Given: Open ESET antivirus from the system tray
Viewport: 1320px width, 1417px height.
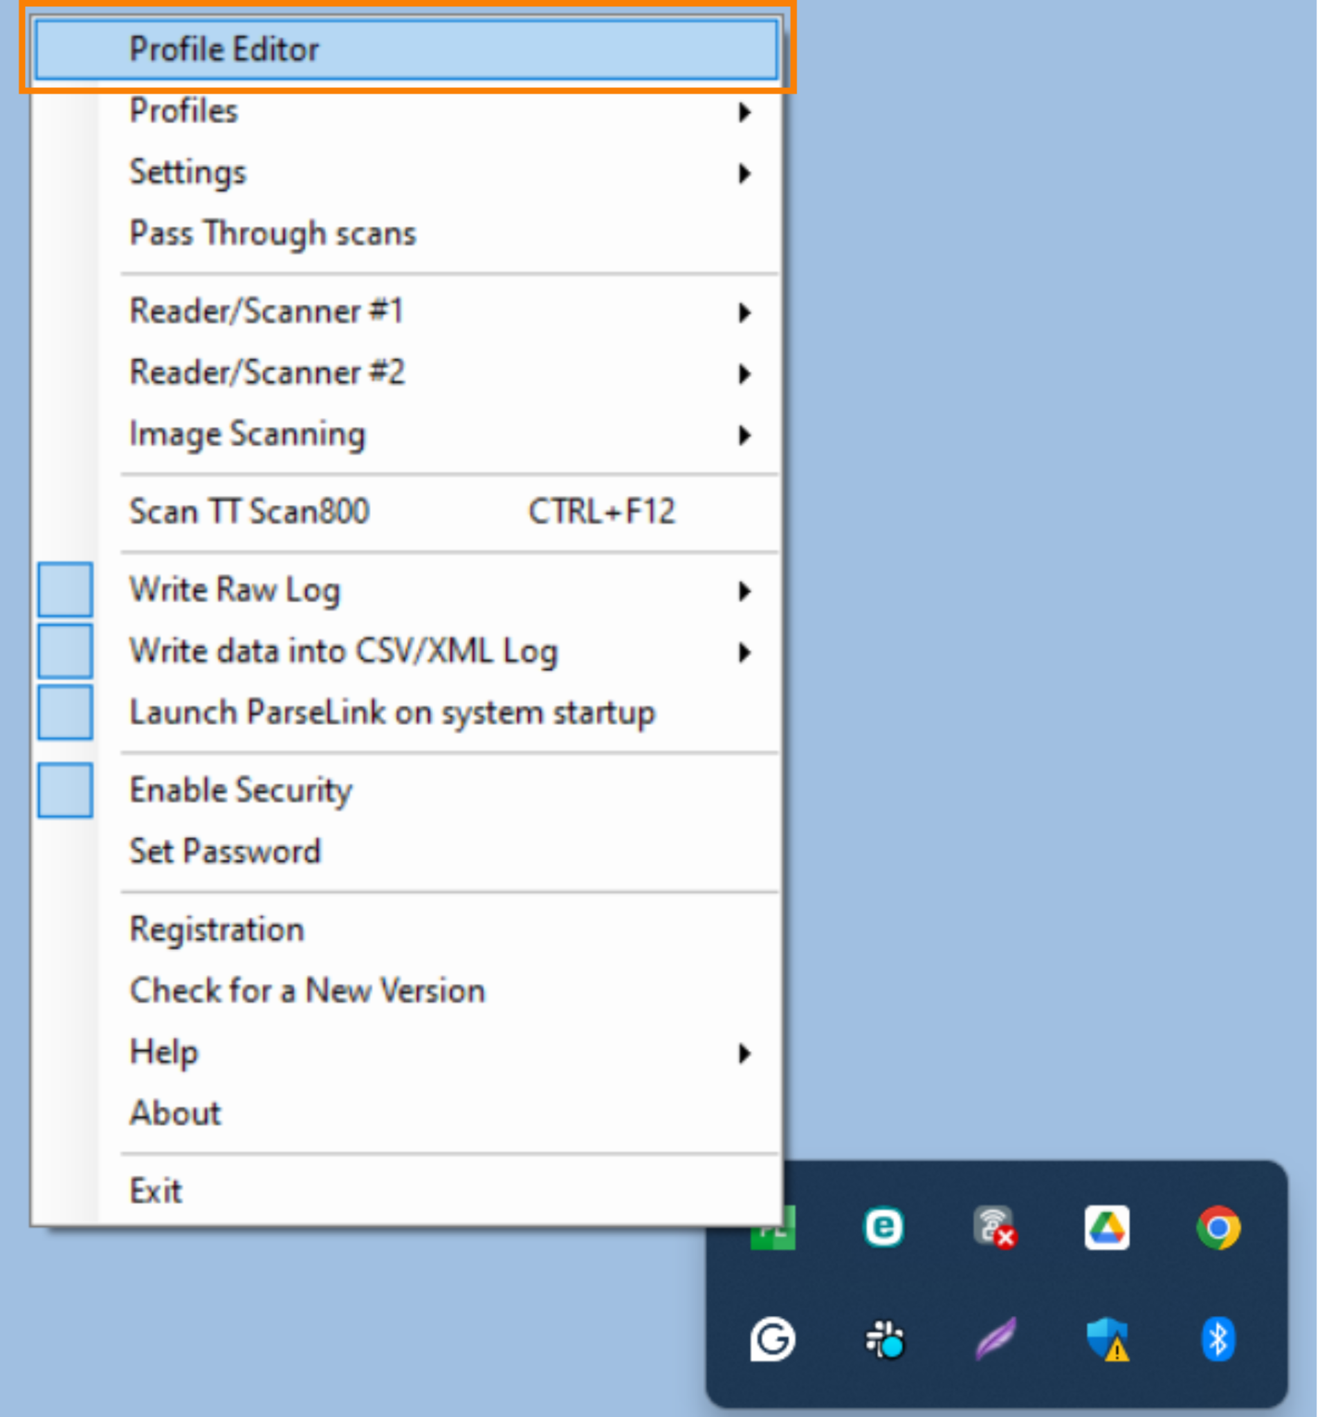Looking at the screenshot, I should [x=883, y=1227].
